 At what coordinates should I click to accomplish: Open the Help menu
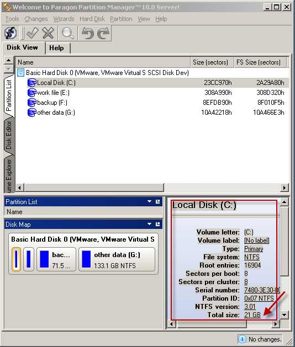click(x=161, y=19)
